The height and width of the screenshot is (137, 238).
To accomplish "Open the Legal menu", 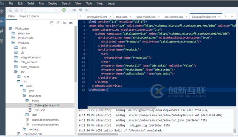I will click(111, 3).
